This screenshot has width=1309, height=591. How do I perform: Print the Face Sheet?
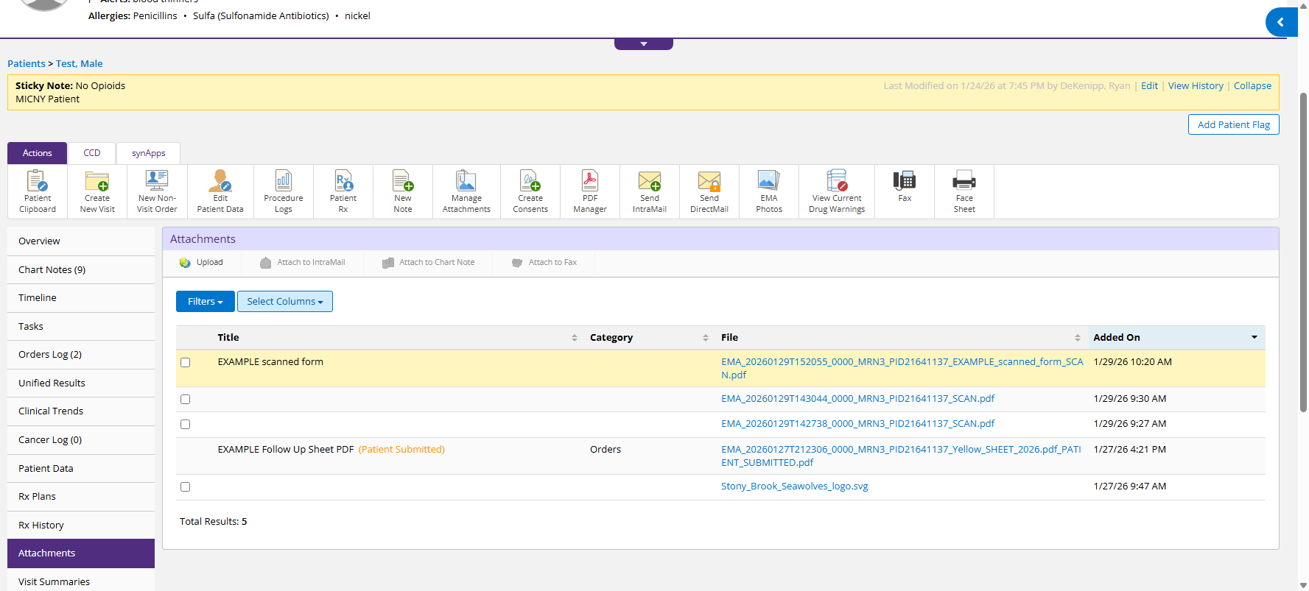point(964,191)
